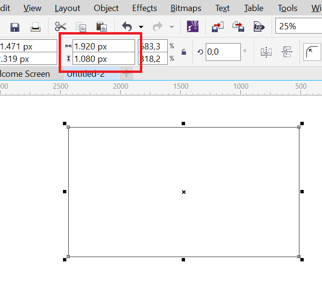Click the 1500 mark on horizontal ruler
The width and height of the screenshot is (322, 282).
181,86
